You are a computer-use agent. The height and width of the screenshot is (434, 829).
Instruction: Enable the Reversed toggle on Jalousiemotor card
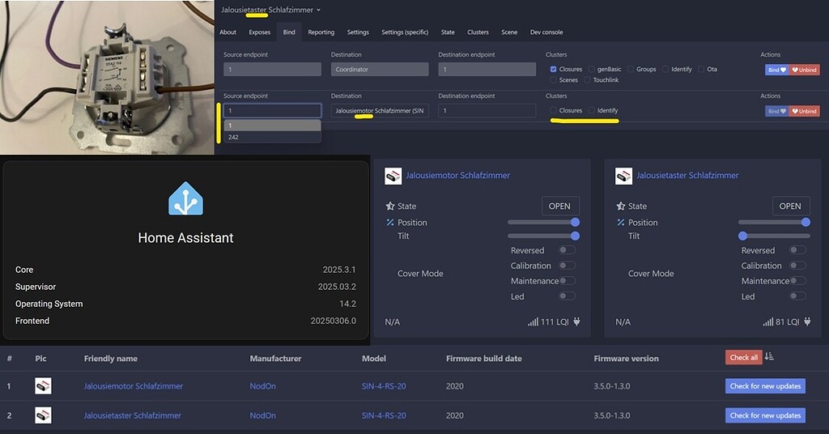click(567, 250)
